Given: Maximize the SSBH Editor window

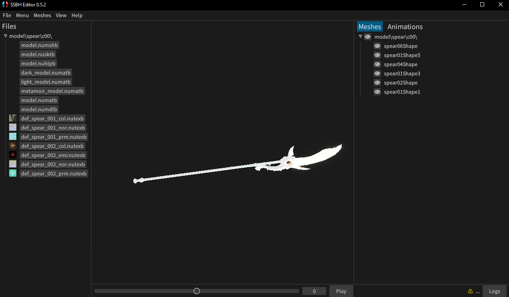Looking at the screenshot, I should pos(482,4).
